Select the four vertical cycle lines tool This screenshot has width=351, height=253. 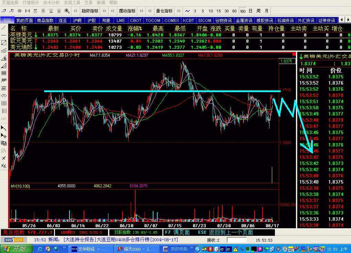point(3,103)
